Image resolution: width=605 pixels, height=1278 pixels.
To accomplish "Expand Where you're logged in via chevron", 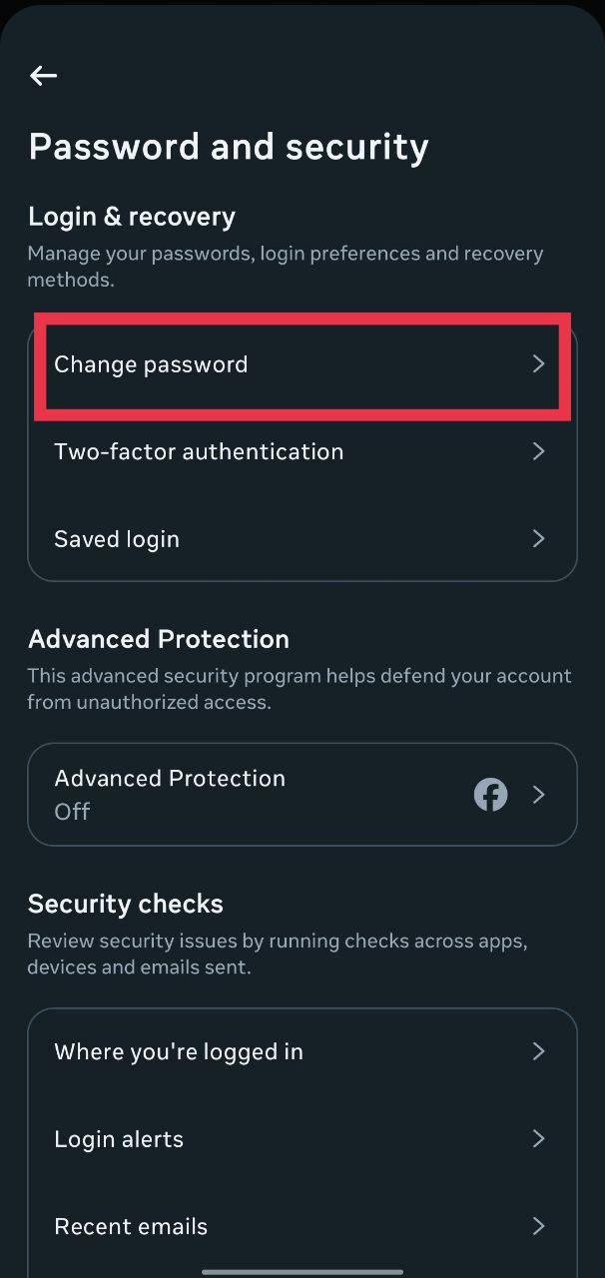I will [538, 1051].
